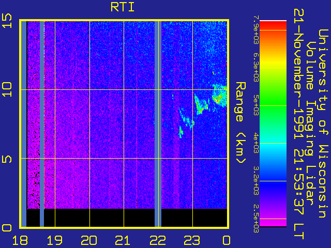Pick the magenta band of the color scale
331x248 pixels.
click(x=273, y=223)
